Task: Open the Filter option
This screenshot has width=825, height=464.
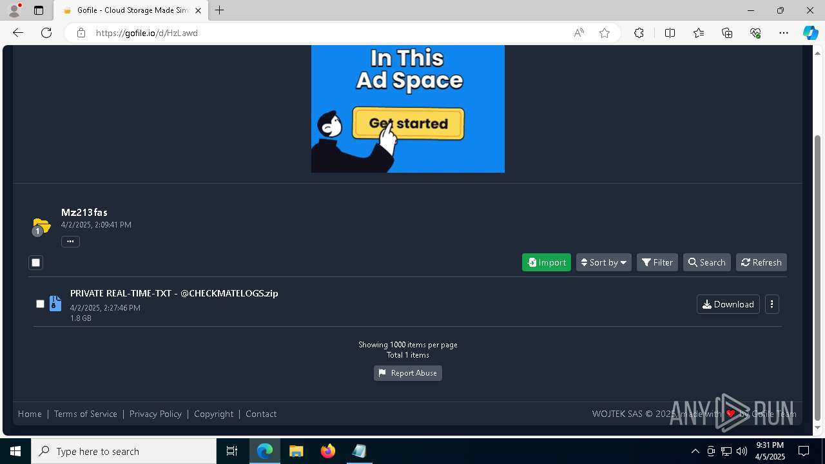Action: 657,262
